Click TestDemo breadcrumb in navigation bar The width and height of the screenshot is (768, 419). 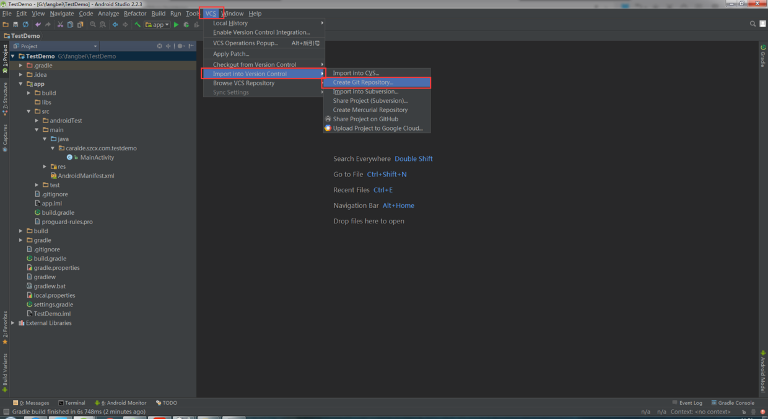click(22, 36)
